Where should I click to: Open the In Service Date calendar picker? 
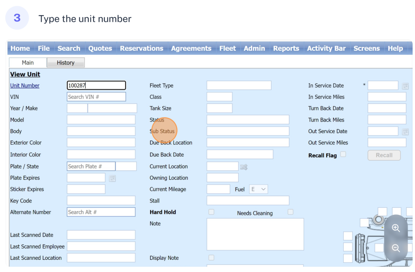pyautogui.click(x=405, y=86)
